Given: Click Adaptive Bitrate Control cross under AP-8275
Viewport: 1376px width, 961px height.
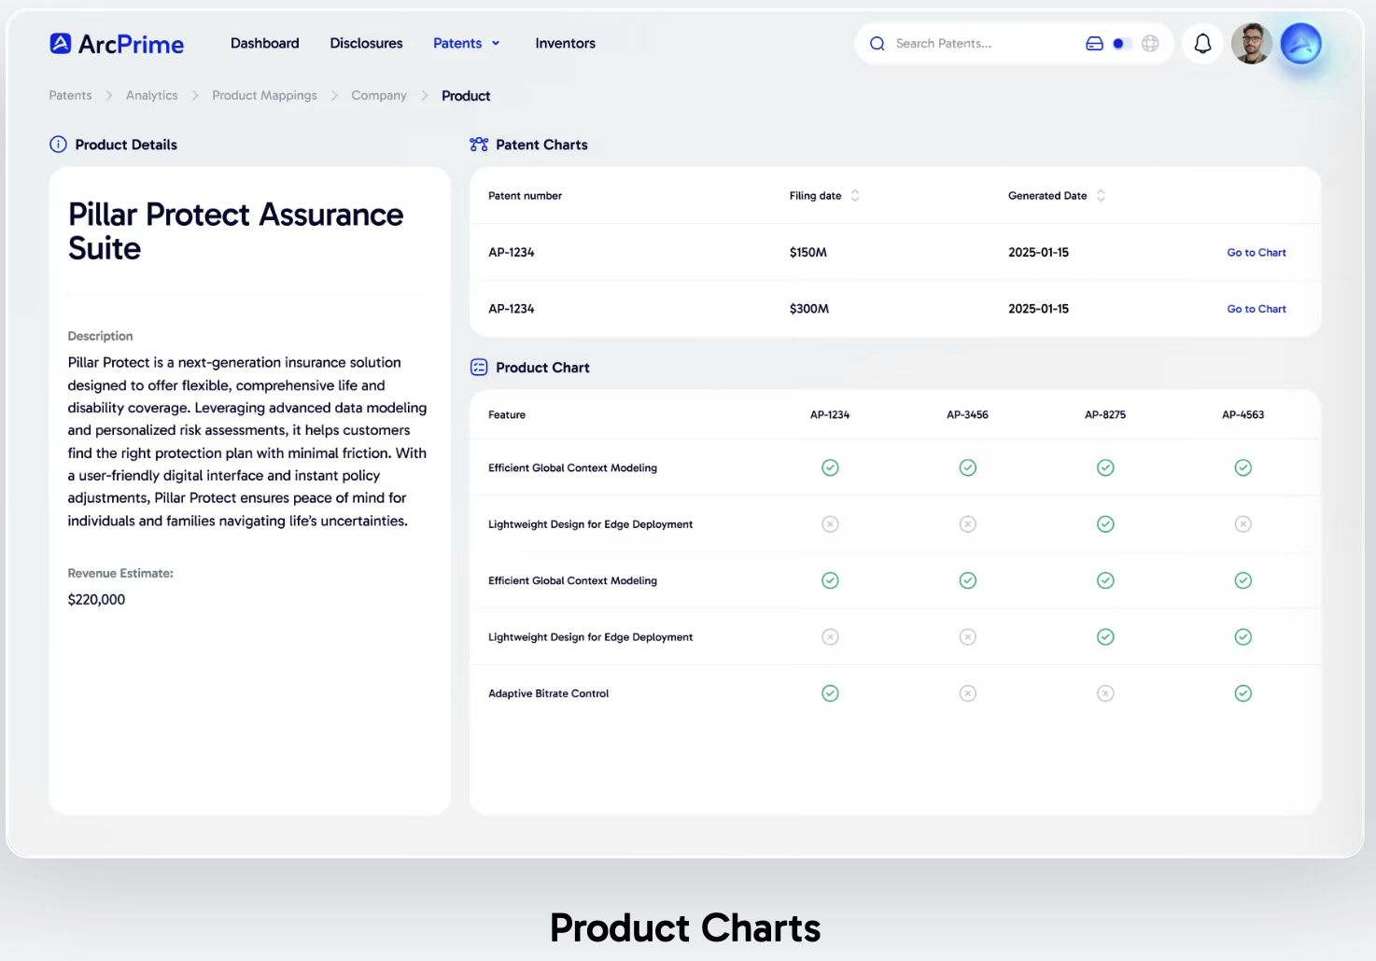Looking at the screenshot, I should pos(1105,693).
